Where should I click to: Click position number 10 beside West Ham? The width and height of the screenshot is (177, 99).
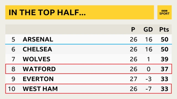12,89
